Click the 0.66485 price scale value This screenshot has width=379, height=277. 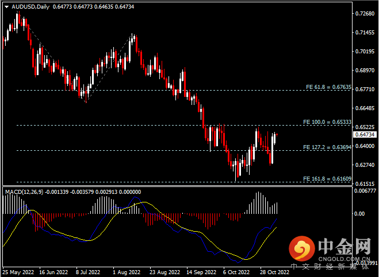click(365, 108)
